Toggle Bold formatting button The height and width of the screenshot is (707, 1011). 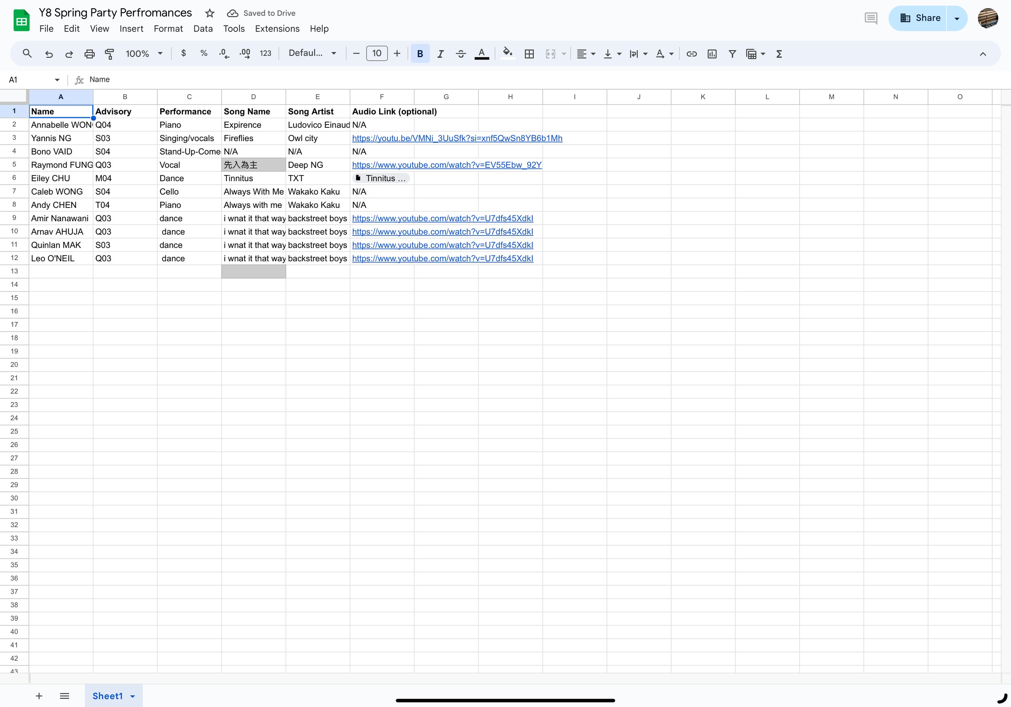pyautogui.click(x=420, y=54)
